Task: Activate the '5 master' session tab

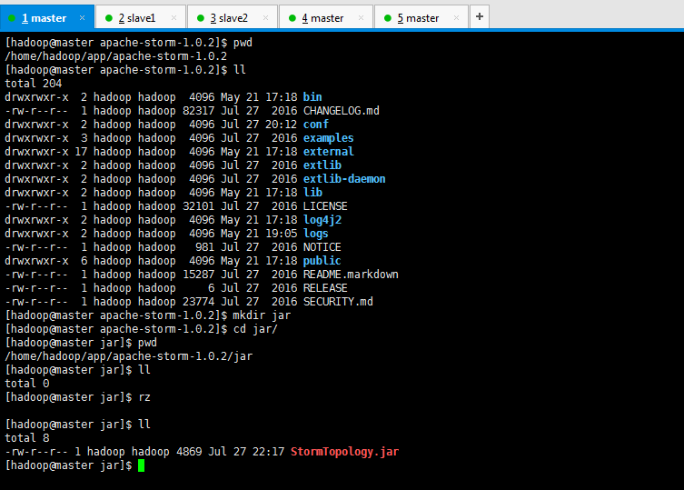Action: coord(421,18)
